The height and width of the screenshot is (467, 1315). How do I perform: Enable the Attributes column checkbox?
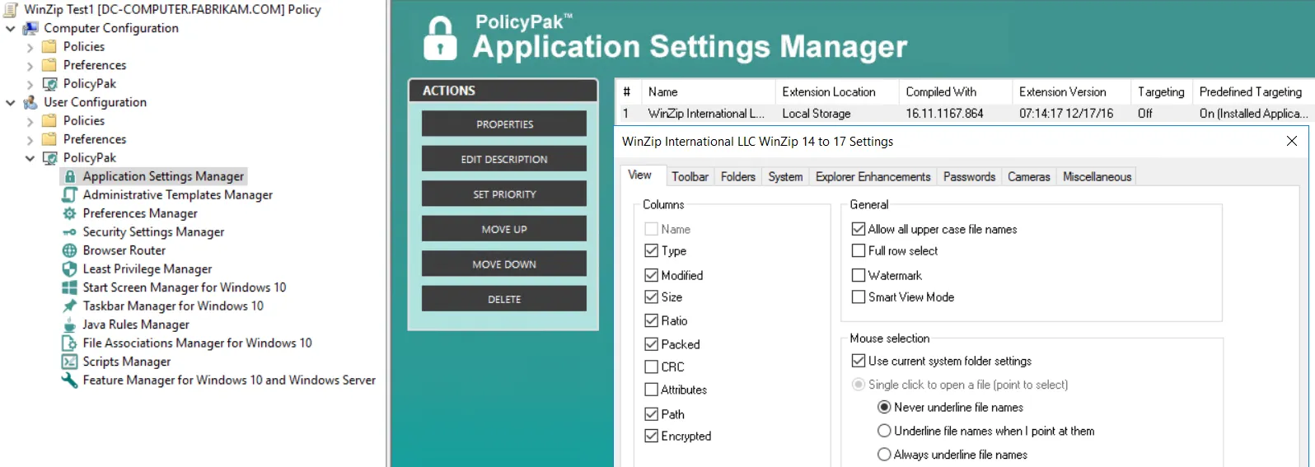pyautogui.click(x=652, y=390)
